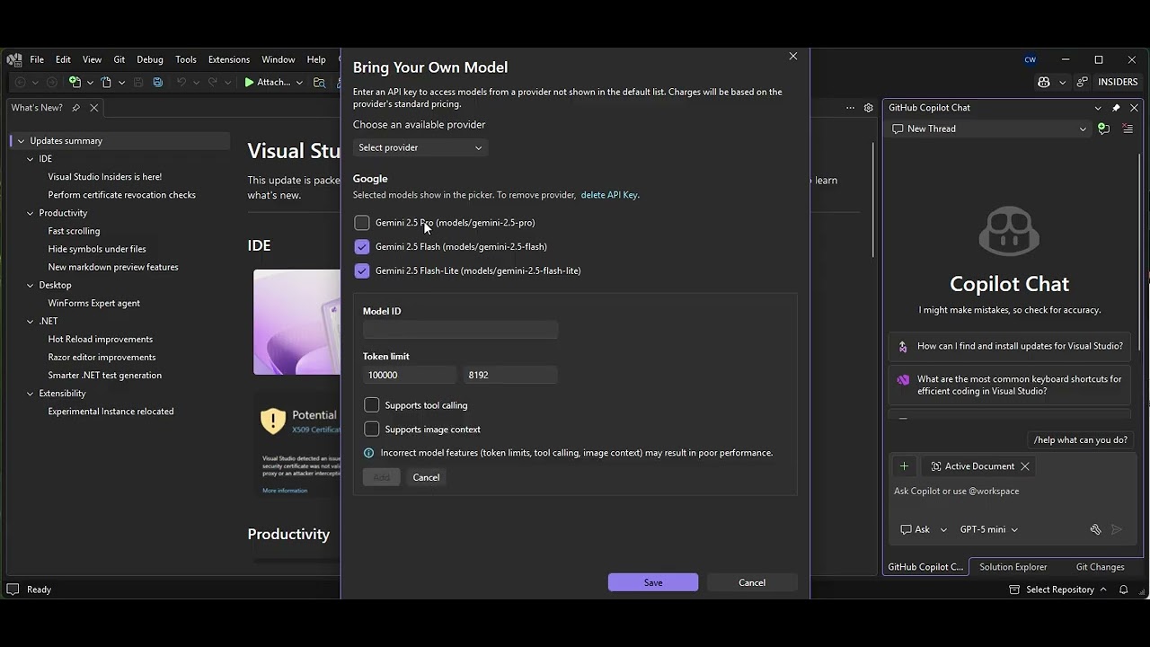
Task: Click the Redo arrow icon
Action: [x=212, y=82]
